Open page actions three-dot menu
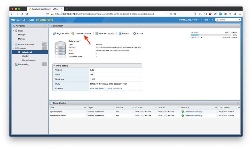Screen dimensions: 252x149 tap(167, 14)
